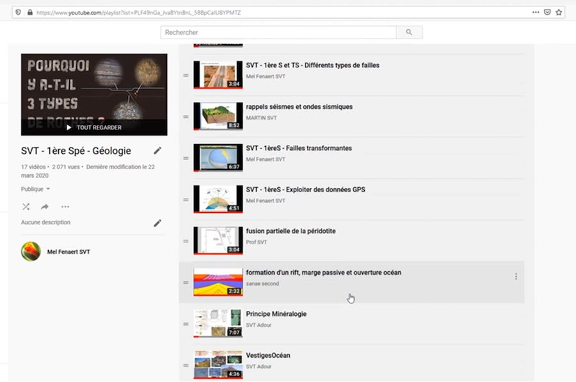This screenshot has height=382, width=576.
Task: Grab reorder handle for fusion partielle video
Action: click(x=186, y=241)
